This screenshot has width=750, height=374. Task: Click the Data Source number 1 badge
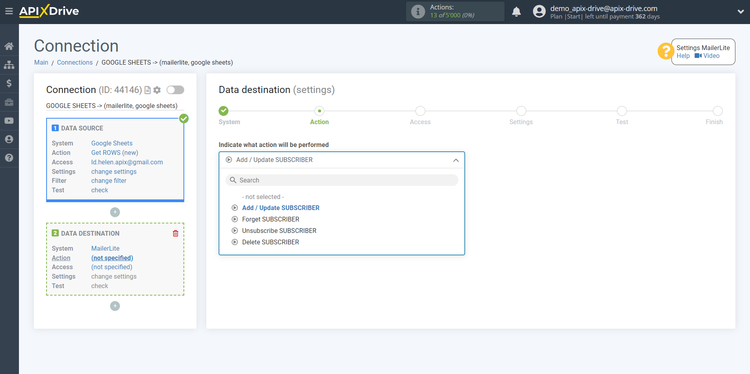[55, 128]
